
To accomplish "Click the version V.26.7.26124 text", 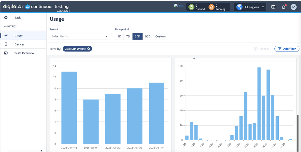I will point(63,11).
